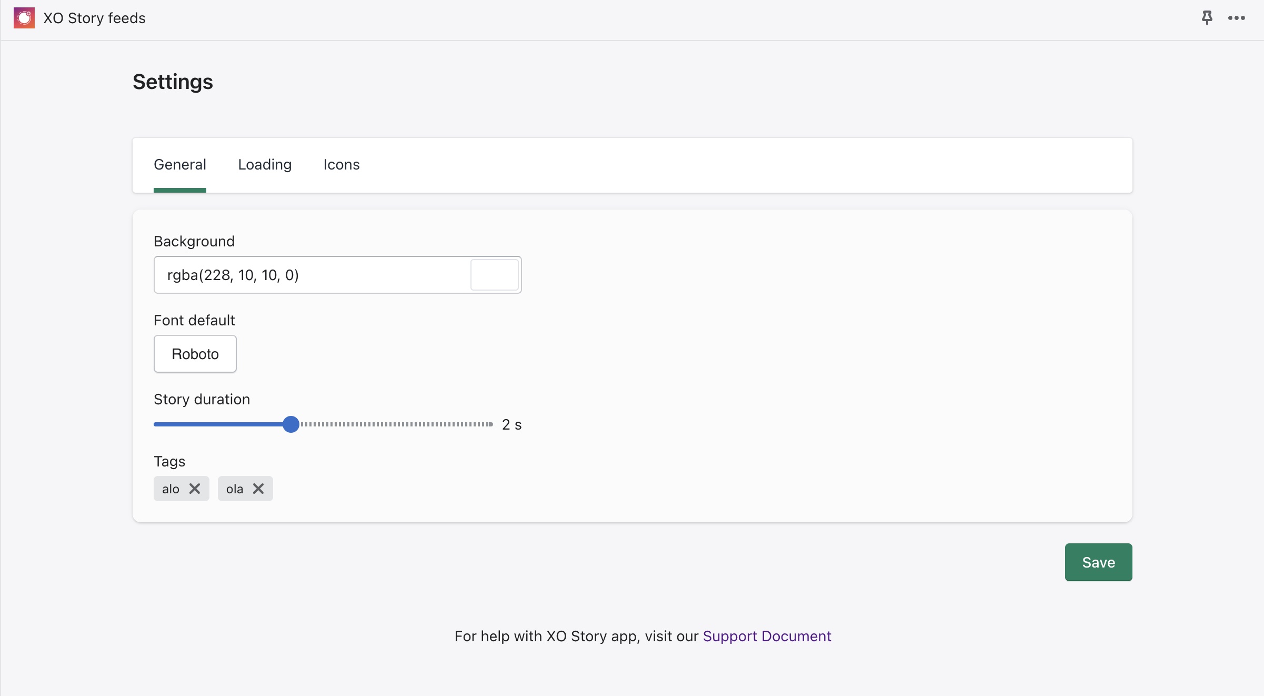This screenshot has width=1264, height=696.
Task: Switch to the Loading tab
Action: point(265,165)
